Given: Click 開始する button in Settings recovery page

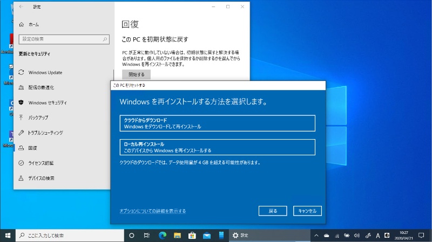Looking at the screenshot, I should (137, 74).
